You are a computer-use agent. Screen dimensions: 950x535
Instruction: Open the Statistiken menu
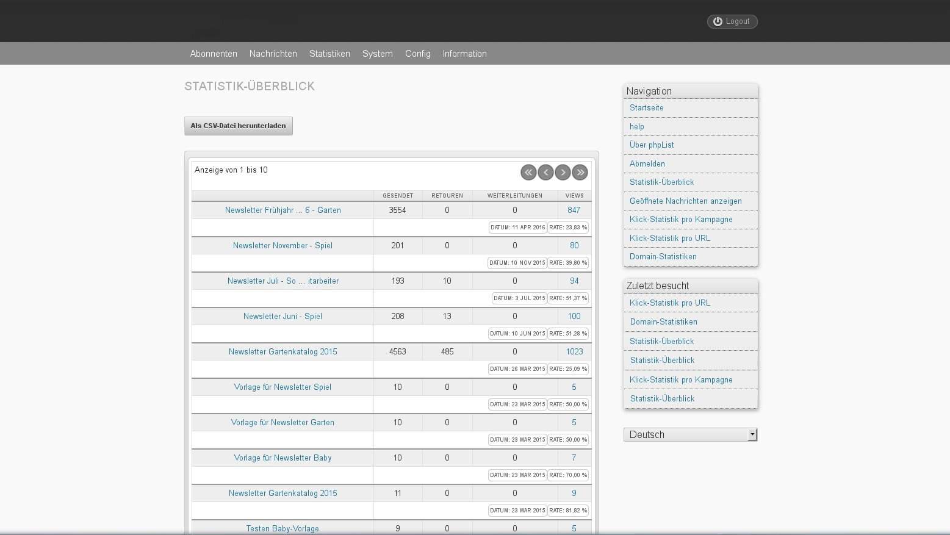[329, 54]
